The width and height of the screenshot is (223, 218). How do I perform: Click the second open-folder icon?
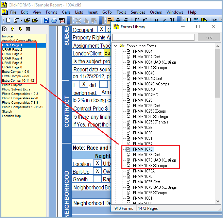(35, 20)
